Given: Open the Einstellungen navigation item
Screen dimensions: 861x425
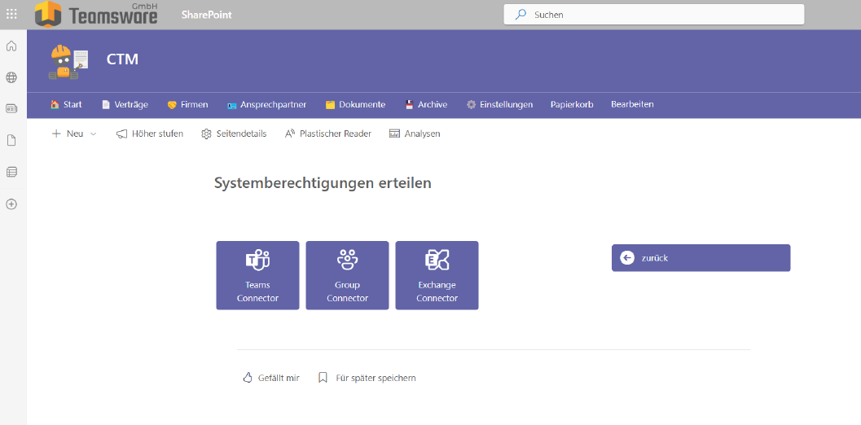Looking at the screenshot, I should 499,105.
